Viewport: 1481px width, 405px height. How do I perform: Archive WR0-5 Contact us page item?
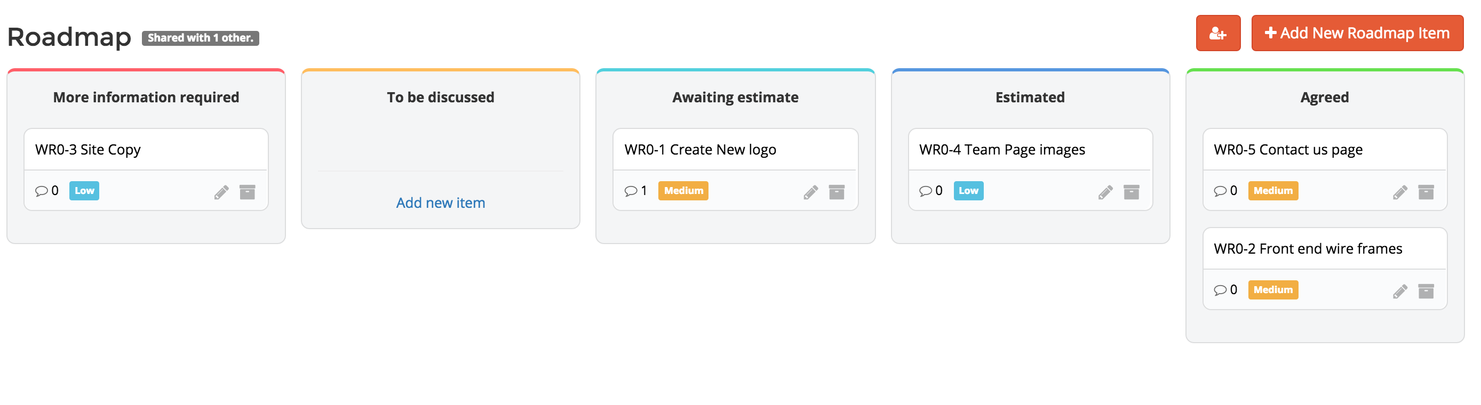click(1426, 192)
